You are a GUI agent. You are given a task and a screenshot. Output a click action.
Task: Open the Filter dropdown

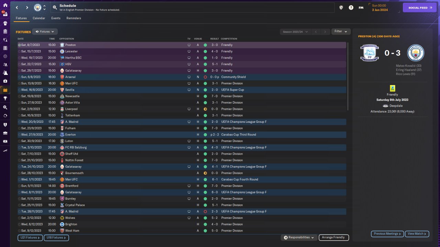pos(341,32)
